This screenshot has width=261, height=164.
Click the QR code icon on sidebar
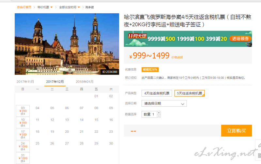[x=259, y=156]
